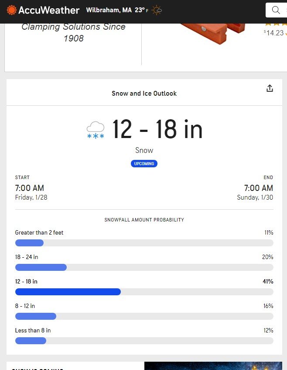Share the Snow and Ice Outlook card

pos(270,88)
